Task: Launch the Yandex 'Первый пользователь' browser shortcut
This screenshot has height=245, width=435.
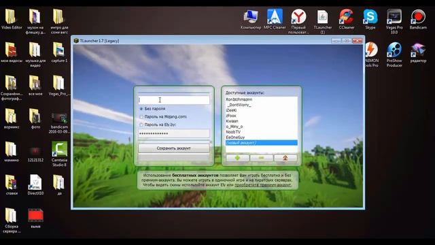Action: pos(298,21)
